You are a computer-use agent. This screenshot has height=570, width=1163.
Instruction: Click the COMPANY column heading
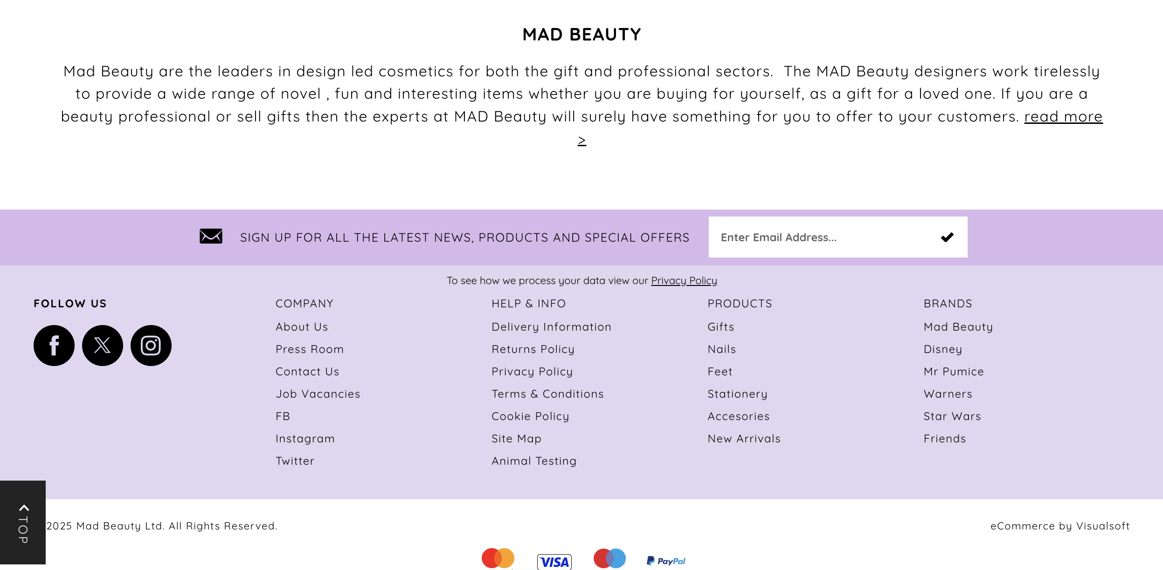[x=305, y=304]
